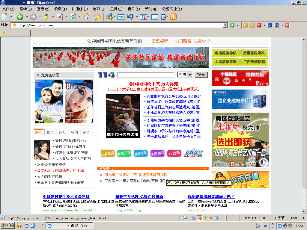Image resolution: width=307 pixels, height=230 pixels.
Task: Refresh the current page
Action: (73, 17)
